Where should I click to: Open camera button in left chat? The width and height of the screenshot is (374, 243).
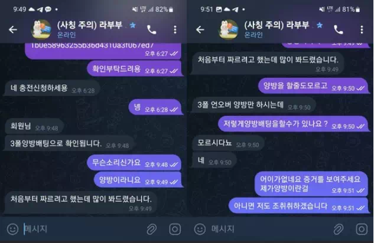[175, 229]
